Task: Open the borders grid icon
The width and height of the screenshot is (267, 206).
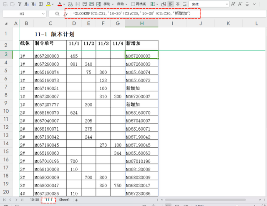Action: (x=41, y=4)
